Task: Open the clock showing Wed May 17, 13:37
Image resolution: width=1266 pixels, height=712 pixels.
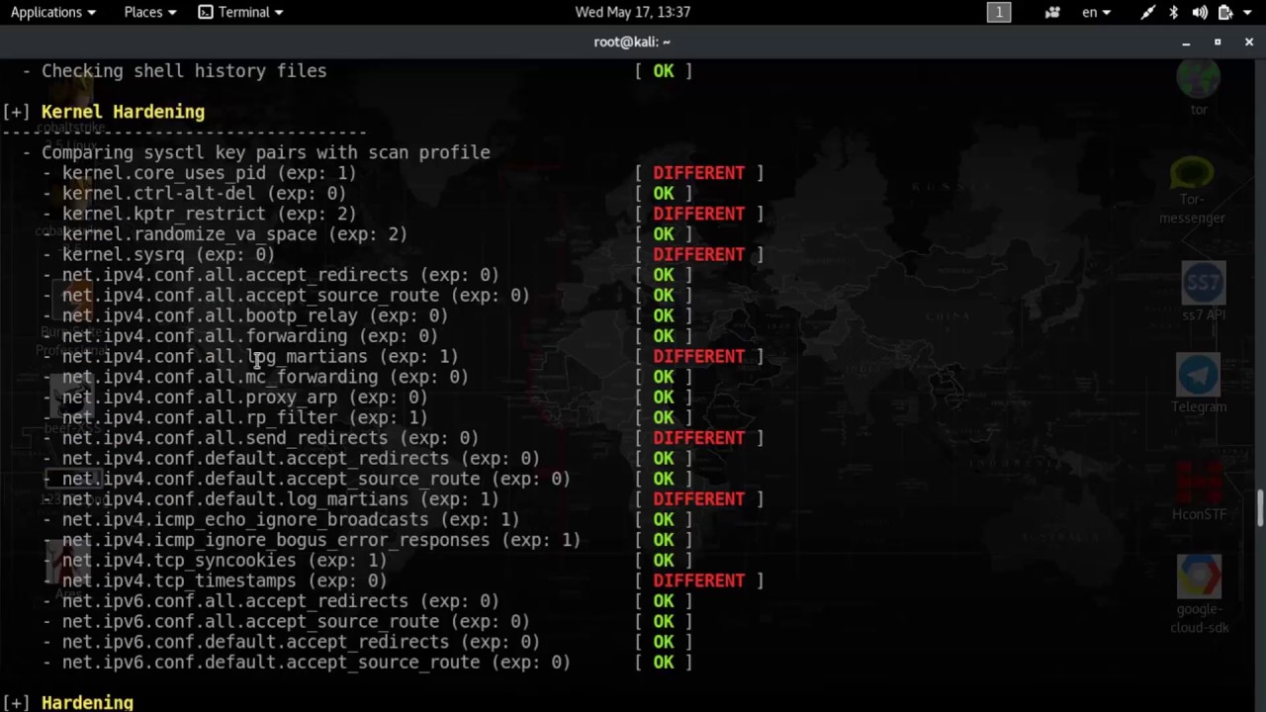Action: click(x=633, y=12)
